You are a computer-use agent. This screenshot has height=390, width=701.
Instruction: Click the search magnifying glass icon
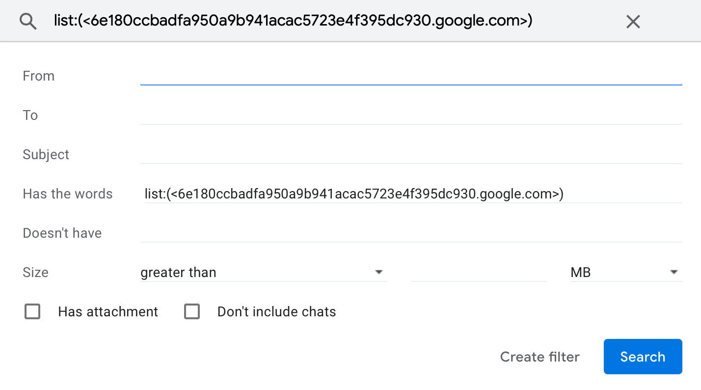(x=28, y=21)
